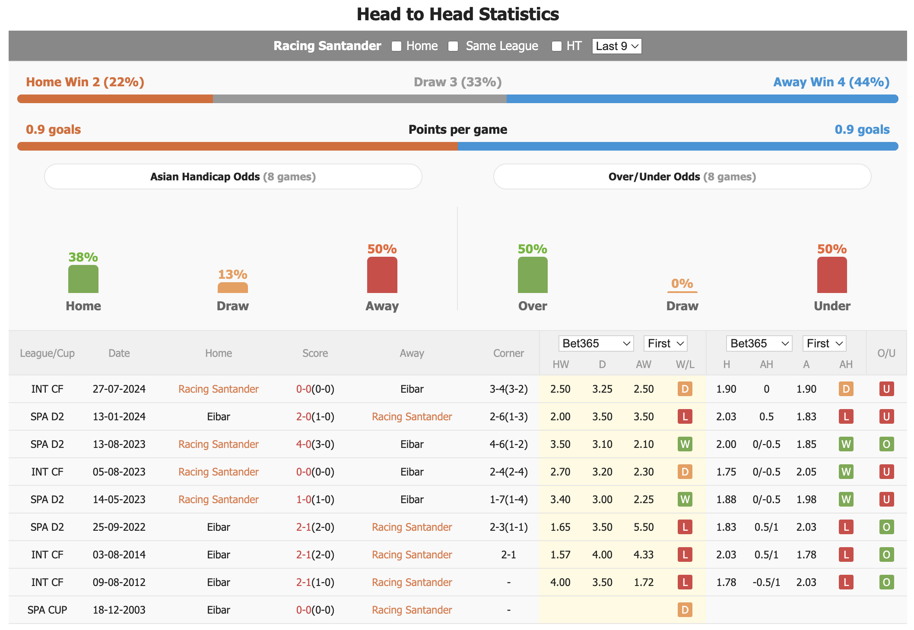Open the Bet365 dropdown above the handicap columns

pyautogui.click(x=759, y=343)
